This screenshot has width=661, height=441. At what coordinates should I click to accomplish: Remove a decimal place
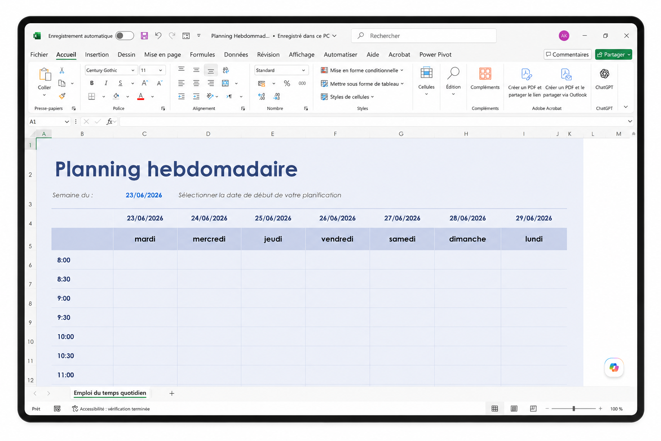277,96
